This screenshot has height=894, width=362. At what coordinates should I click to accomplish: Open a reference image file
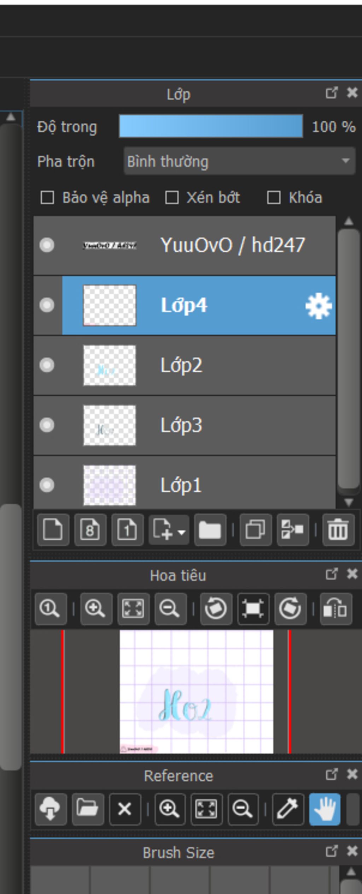88,809
